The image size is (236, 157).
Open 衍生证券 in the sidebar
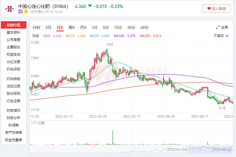point(14,101)
